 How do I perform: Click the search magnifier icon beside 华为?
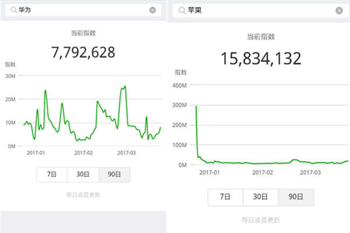tap(13, 10)
